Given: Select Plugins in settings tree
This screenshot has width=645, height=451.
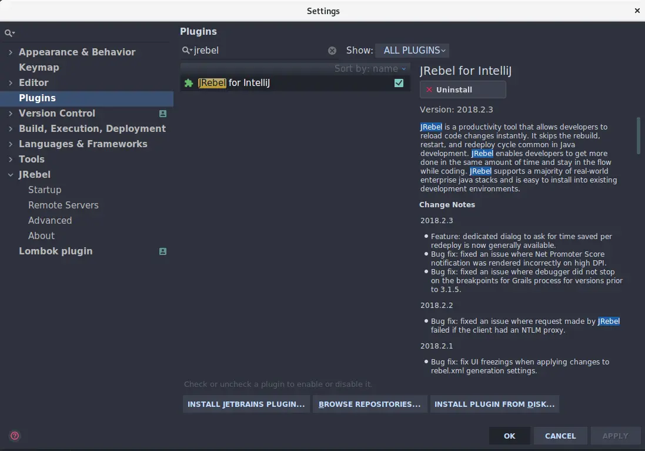Looking at the screenshot, I should [86, 98].
